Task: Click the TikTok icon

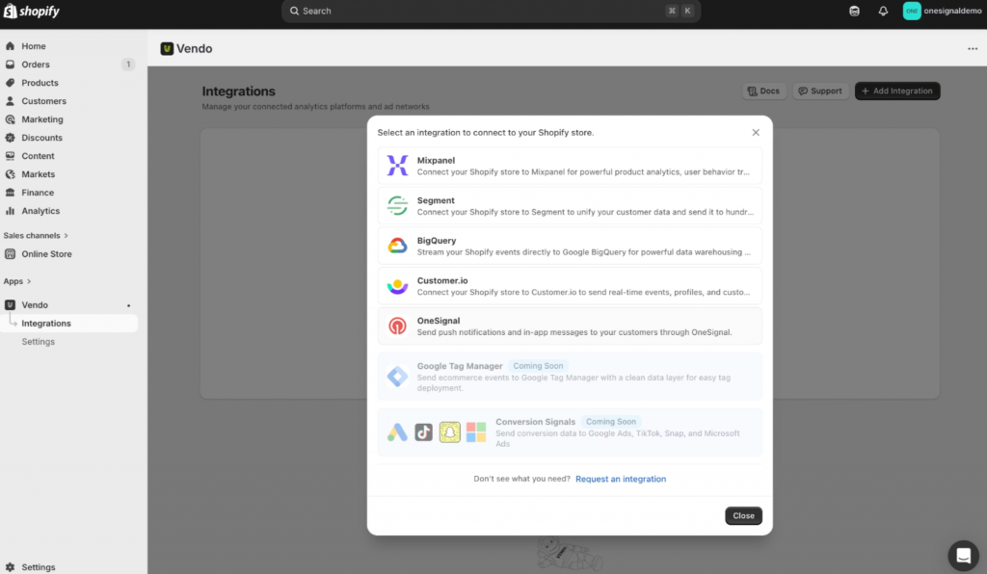Action: click(424, 432)
